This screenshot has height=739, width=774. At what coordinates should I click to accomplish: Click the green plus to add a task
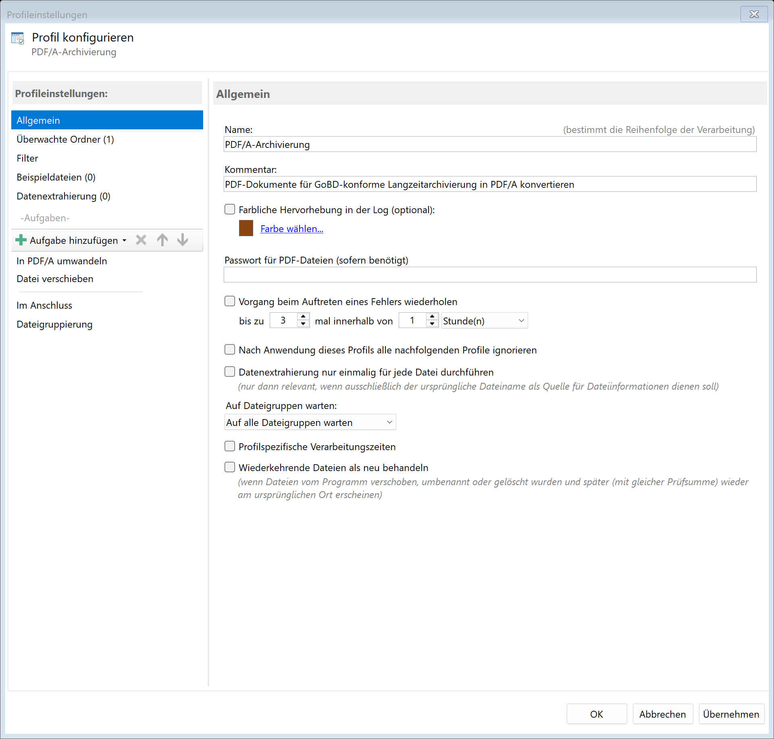tap(21, 240)
